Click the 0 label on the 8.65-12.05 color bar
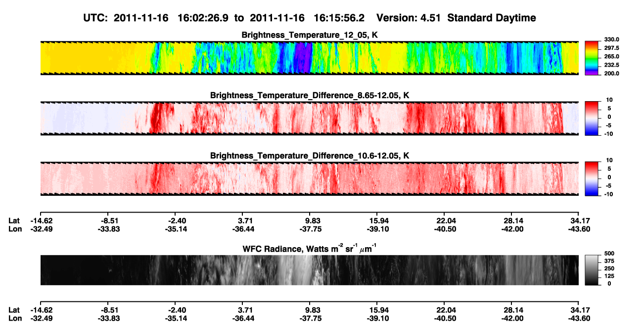Viewport: 643px width, 329px height. (x=610, y=117)
